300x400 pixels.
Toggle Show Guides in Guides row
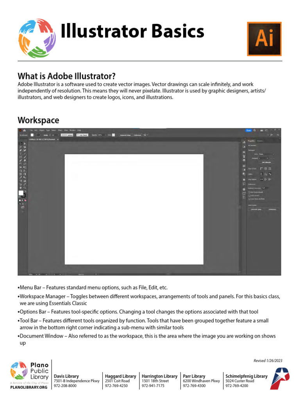point(261,174)
